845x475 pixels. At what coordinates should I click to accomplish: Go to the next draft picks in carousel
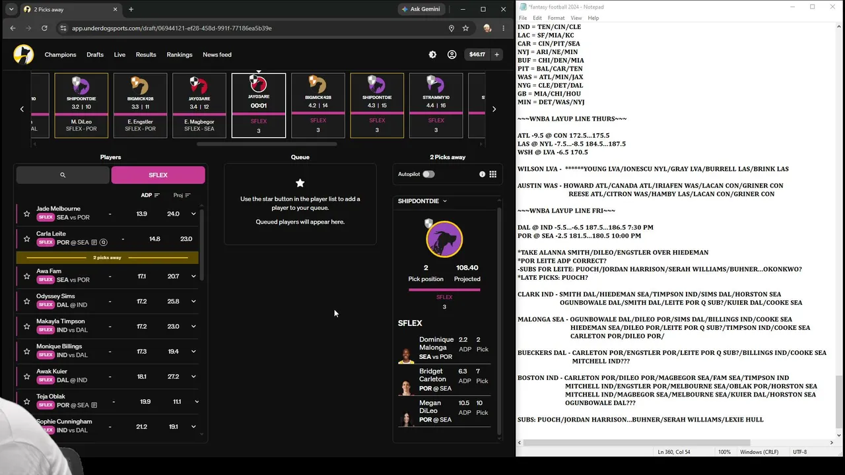click(x=494, y=109)
